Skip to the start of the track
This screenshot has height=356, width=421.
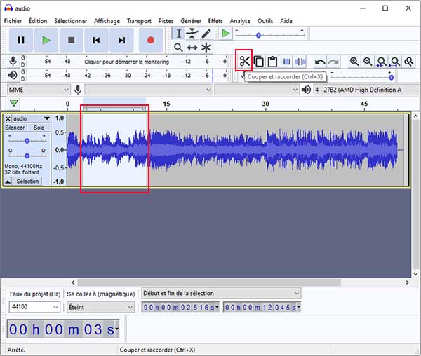pyautogui.click(x=96, y=40)
